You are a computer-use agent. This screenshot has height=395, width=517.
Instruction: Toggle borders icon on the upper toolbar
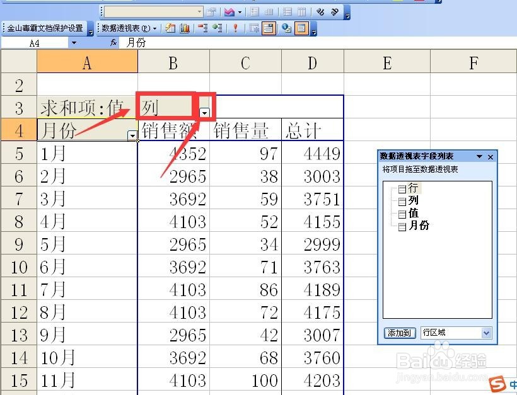tap(269, 11)
